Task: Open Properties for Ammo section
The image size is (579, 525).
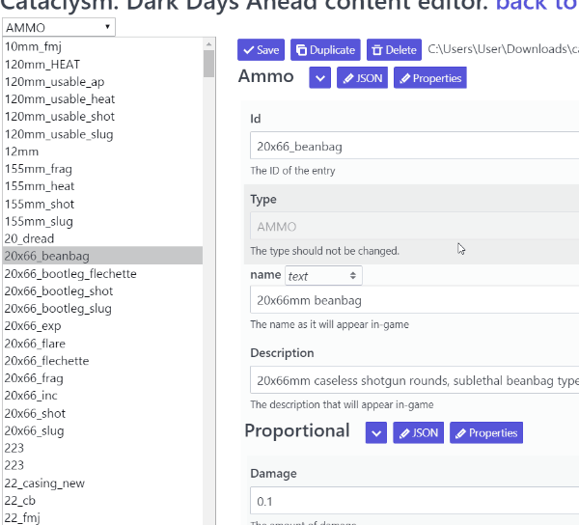Action: tap(430, 78)
